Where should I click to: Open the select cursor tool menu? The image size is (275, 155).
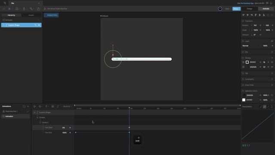coord(9,9)
